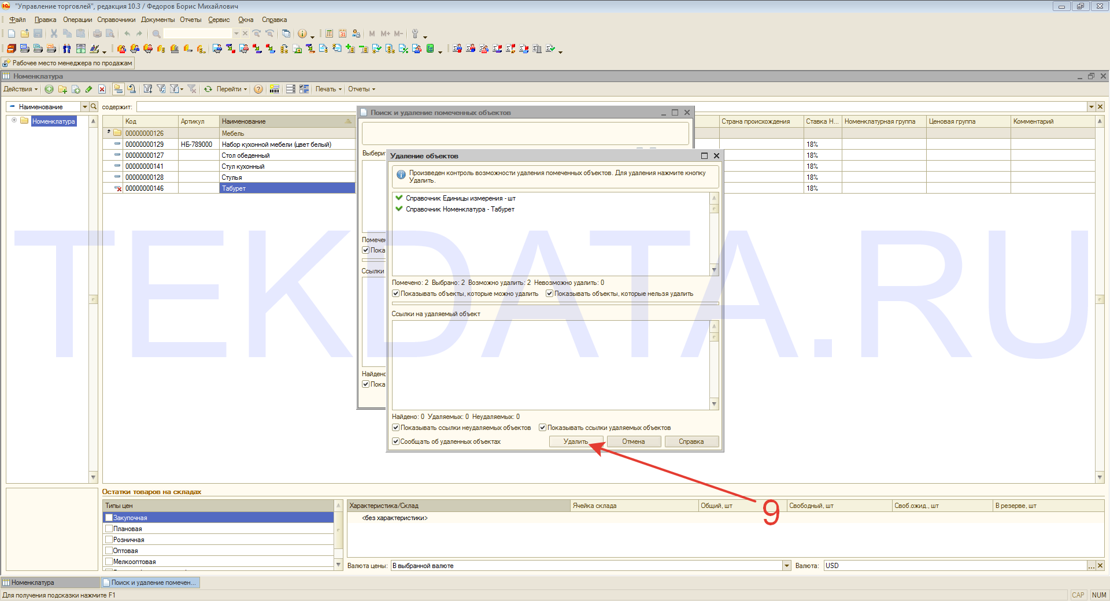Open the Сервис menu
This screenshot has height=601, width=1110.
(x=219, y=20)
